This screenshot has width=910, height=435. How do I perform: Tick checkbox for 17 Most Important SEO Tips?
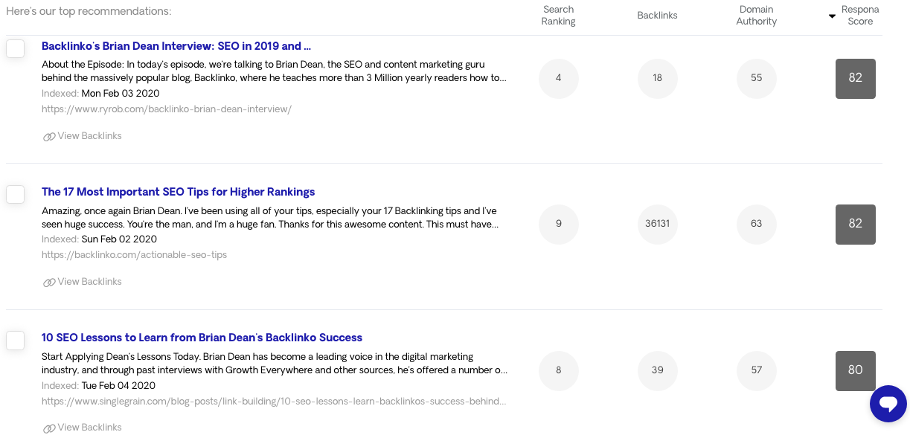point(16,194)
